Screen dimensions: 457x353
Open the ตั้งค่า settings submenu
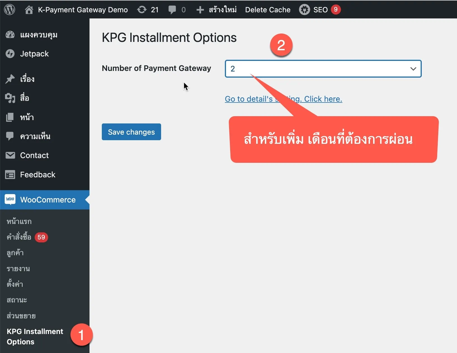[x=15, y=284]
